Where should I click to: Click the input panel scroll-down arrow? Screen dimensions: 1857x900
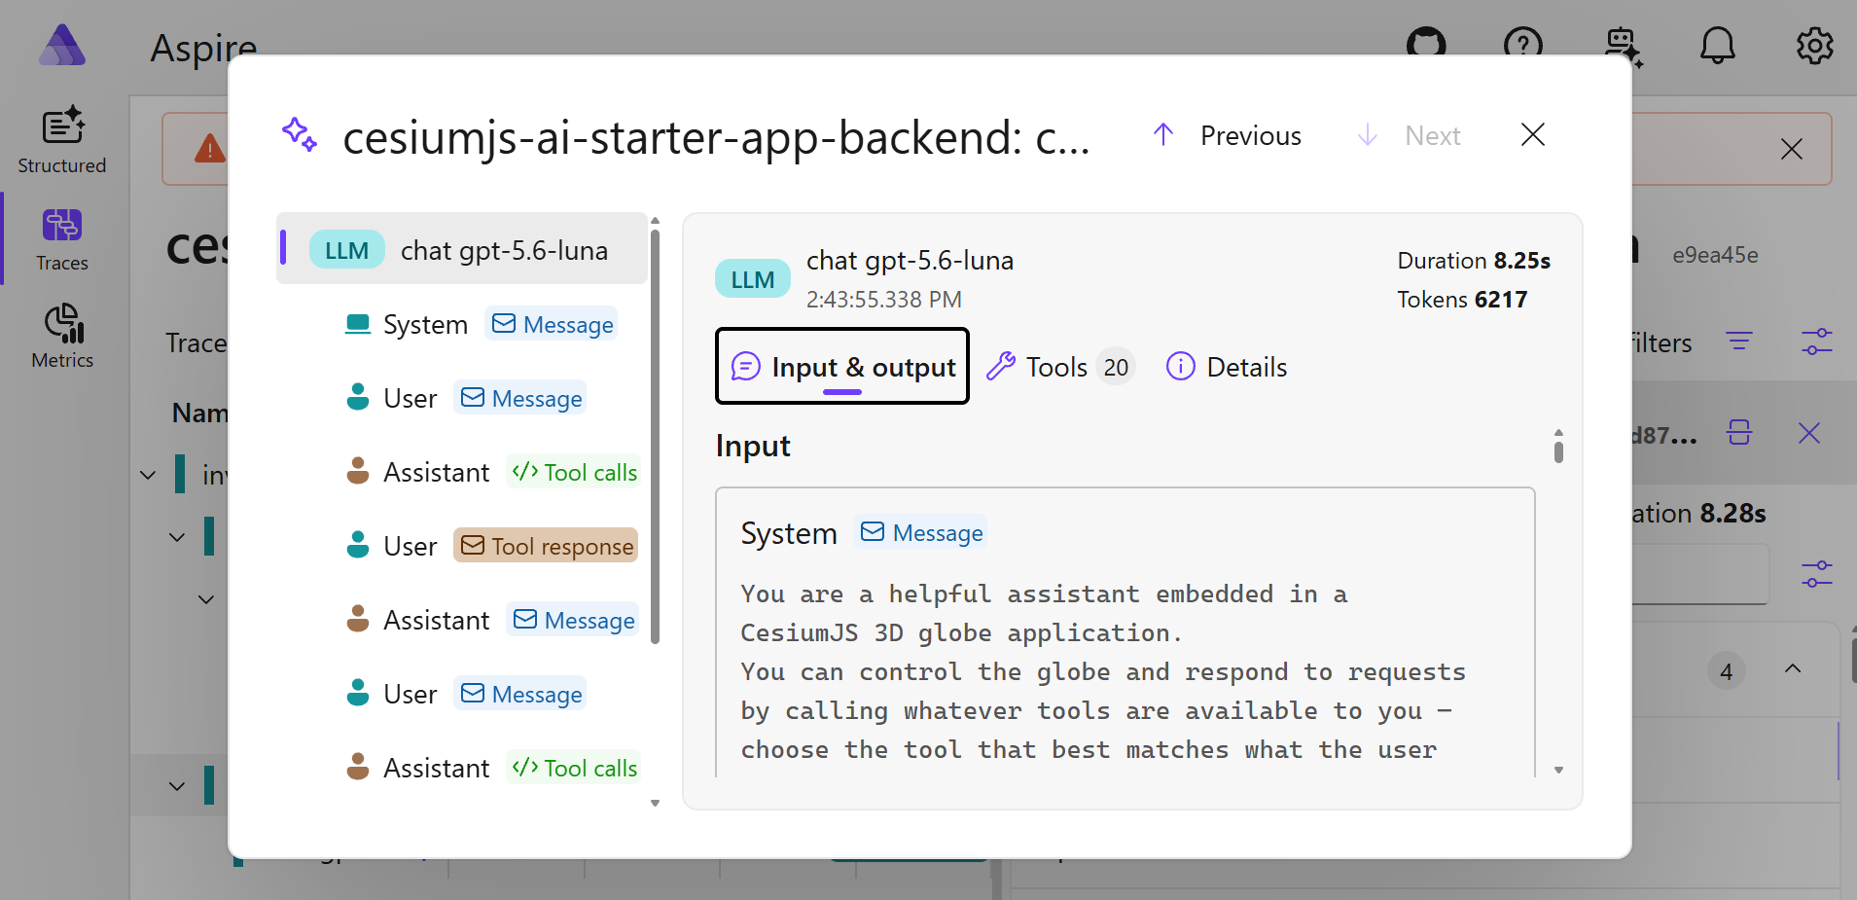[x=1558, y=770]
